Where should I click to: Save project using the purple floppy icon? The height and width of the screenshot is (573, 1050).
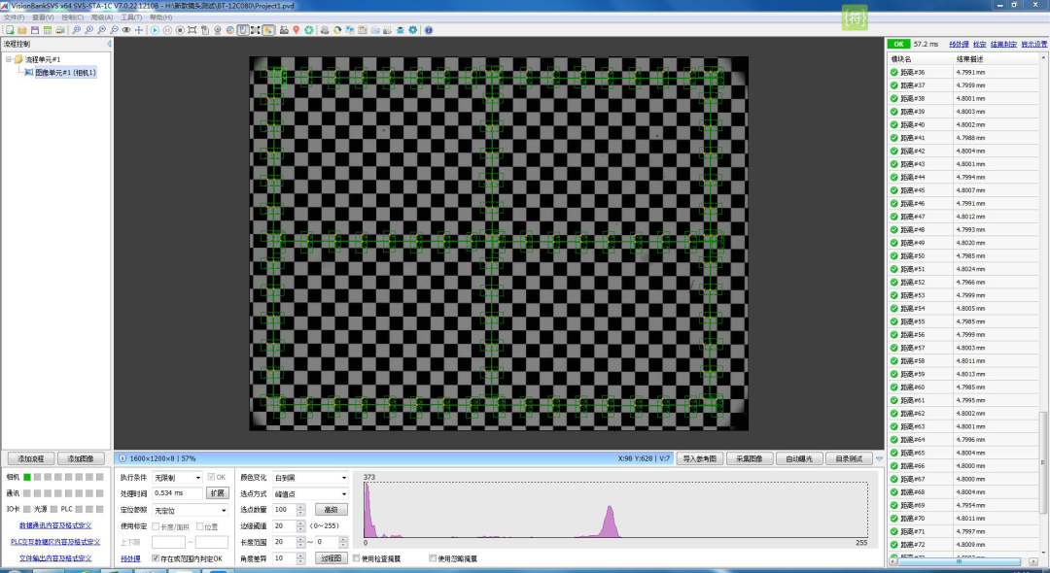[35, 30]
